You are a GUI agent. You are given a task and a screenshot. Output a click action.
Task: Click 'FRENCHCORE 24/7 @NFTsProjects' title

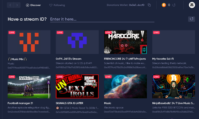pyautogui.click(x=125, y=59)
